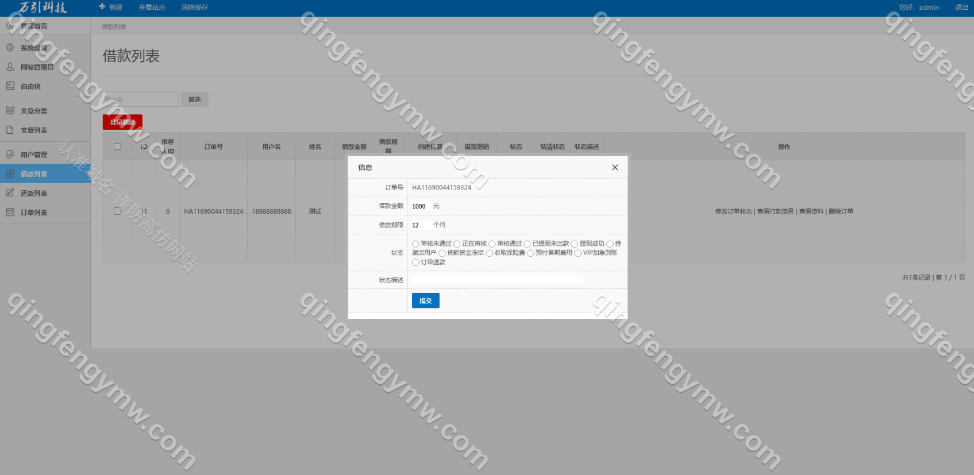Click the blue 提交 submit button
The height and width of the screenshot is (475, 974).
point(426,300)
